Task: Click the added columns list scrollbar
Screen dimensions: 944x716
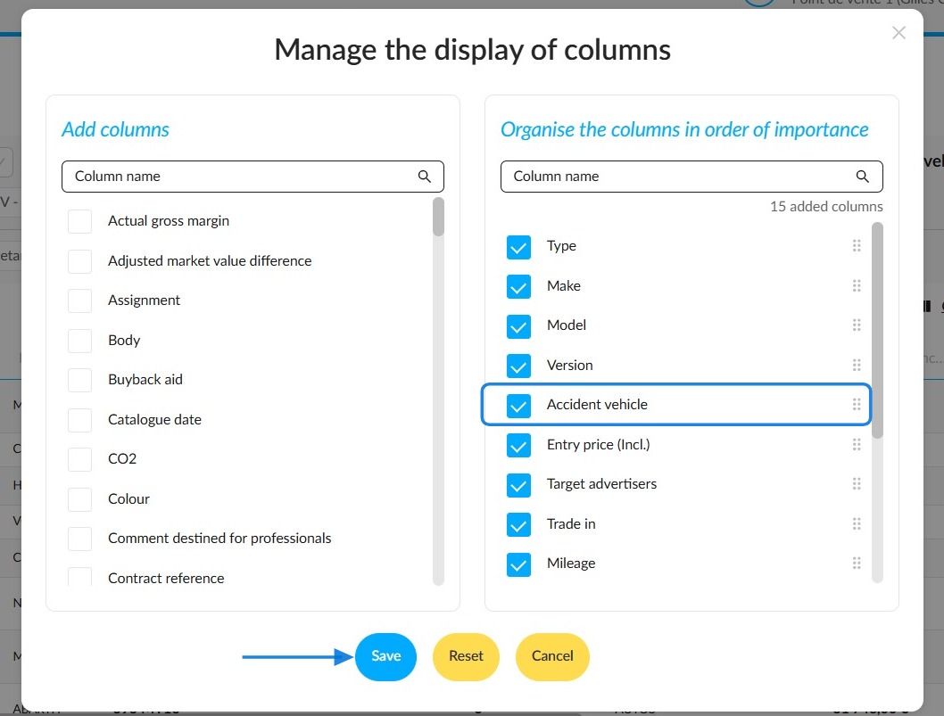Action: (x=877, y=330)
